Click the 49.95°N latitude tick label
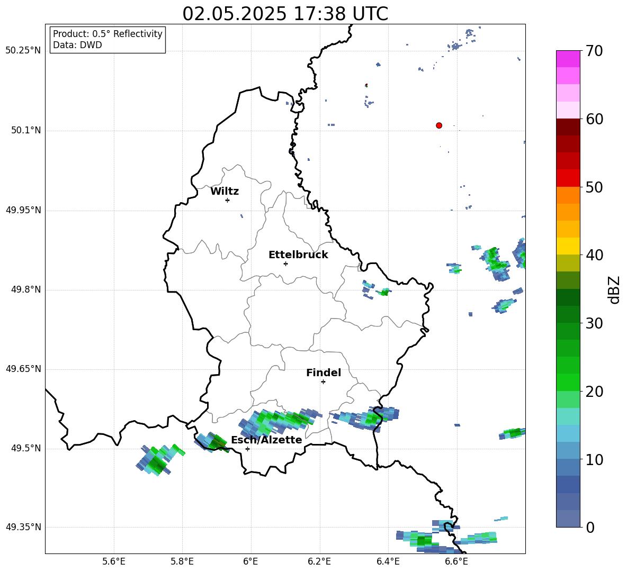Viewport: 627px width, 572px height. coord(23,210)
